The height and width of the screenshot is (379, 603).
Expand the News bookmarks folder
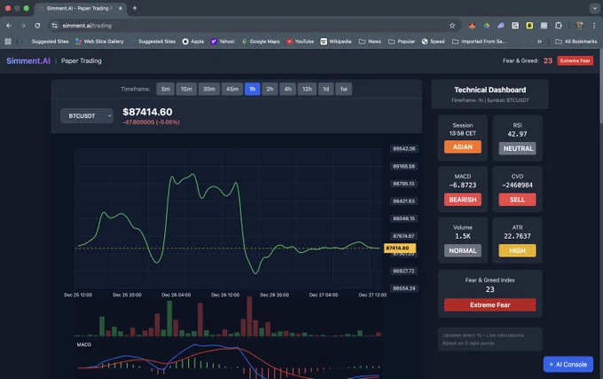[370, 41]
